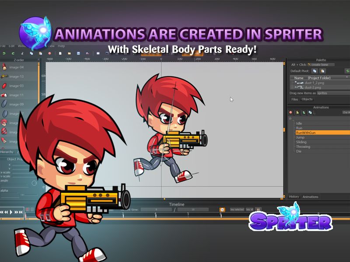This screenshot has height=262, width=350.
Task: Click the keyframe at mark 6 on the timeline
Action: 221,216
